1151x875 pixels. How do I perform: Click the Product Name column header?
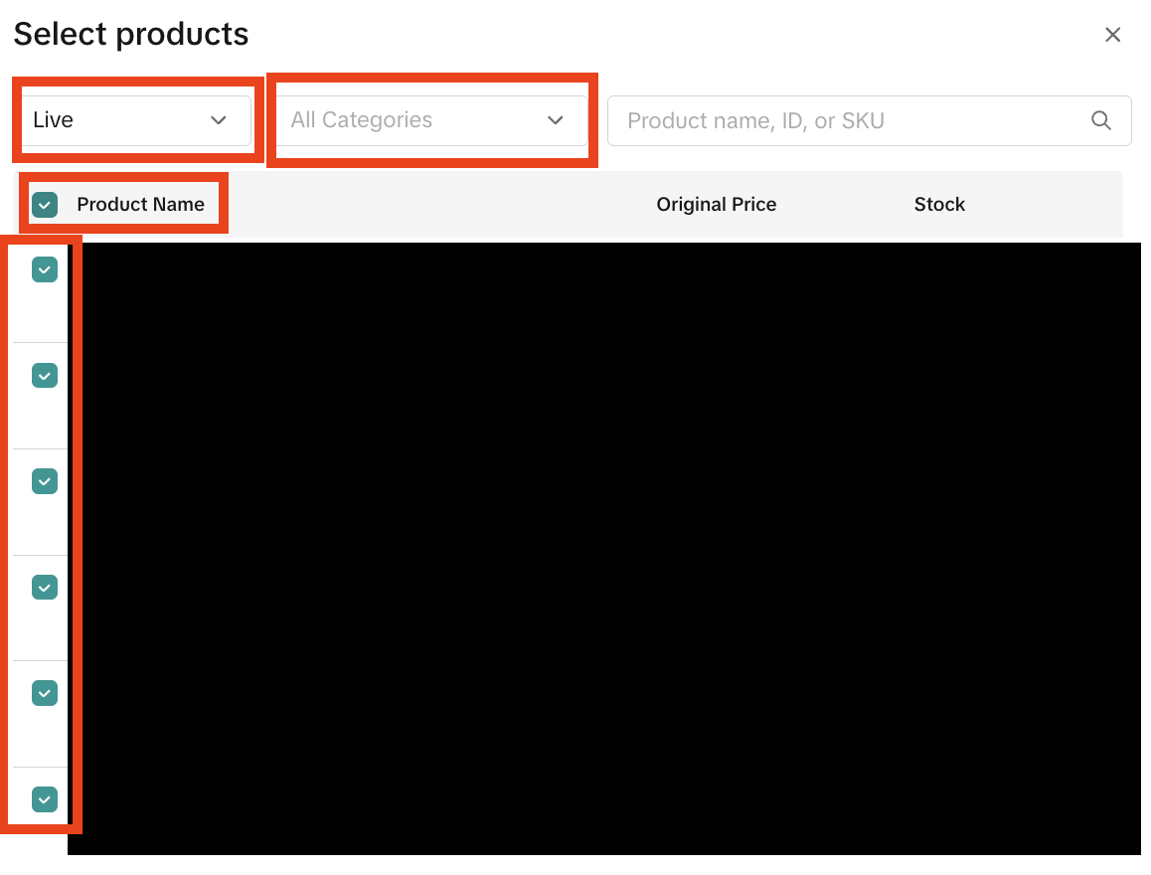pos(140,205)
